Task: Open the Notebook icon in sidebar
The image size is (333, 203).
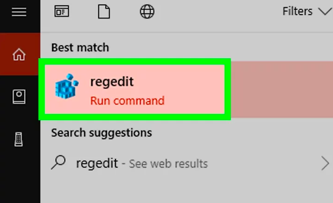Action: click(19, 97)
